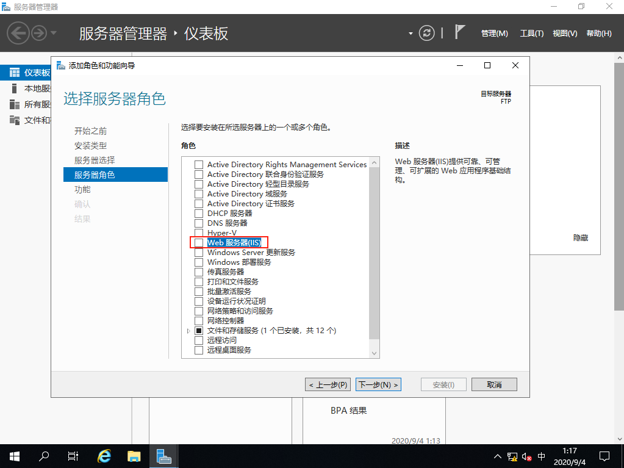
Task: Click BPA 结果 in the dashboard tile
Action: click(349, 411)
